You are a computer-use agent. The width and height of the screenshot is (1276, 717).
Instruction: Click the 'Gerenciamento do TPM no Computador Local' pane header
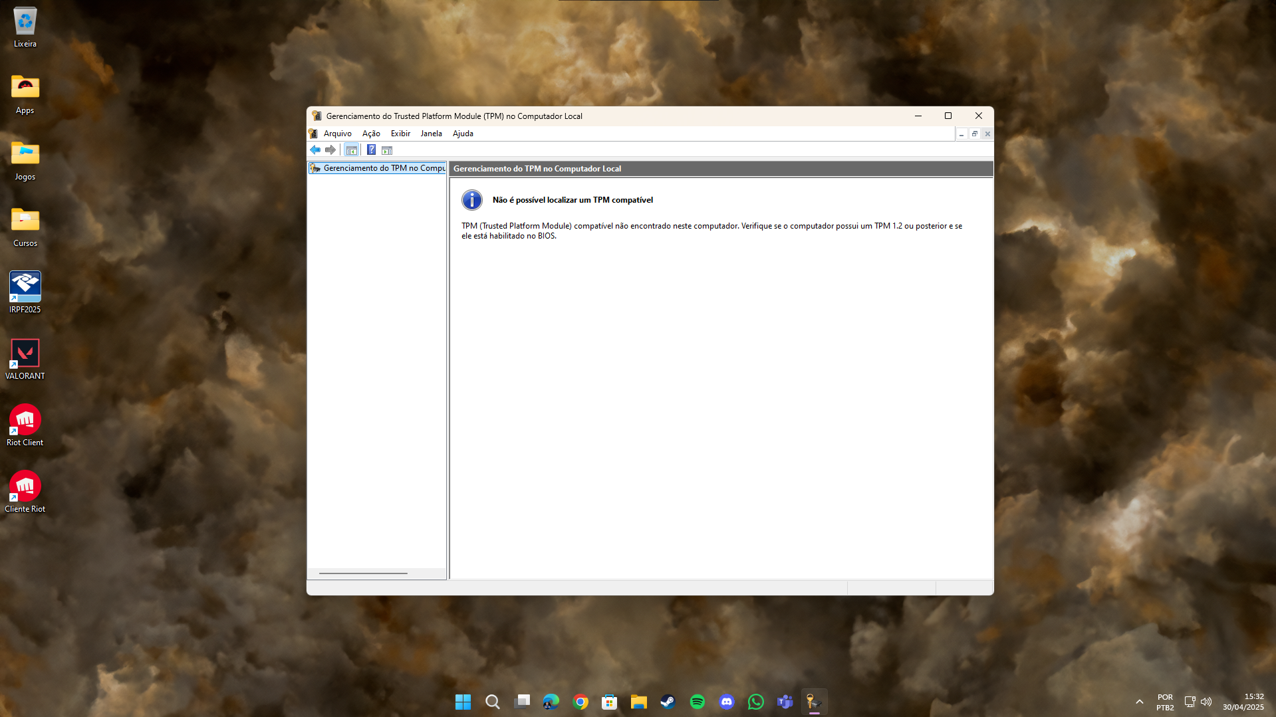[721, 169]
